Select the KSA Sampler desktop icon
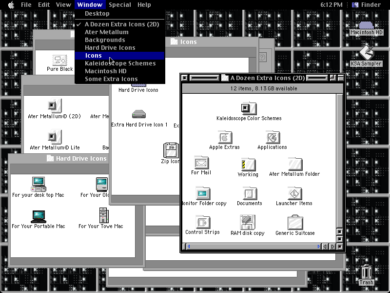390x293 pixels. 366,53
